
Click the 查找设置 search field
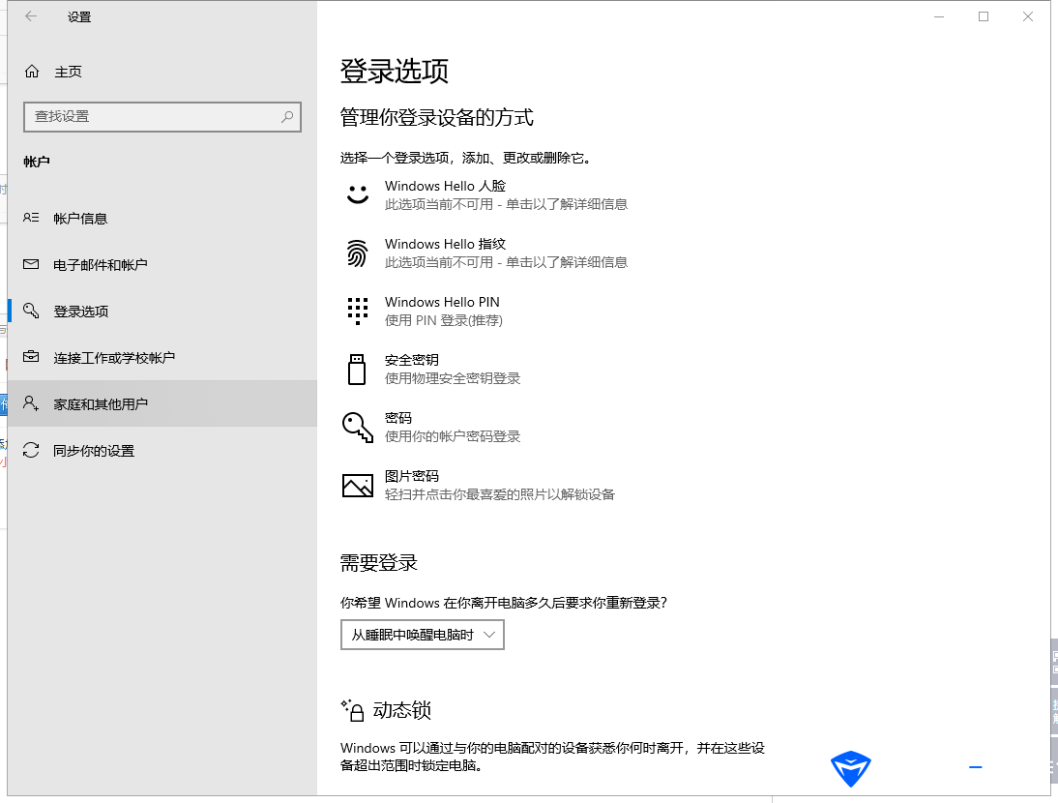(162, 117)
